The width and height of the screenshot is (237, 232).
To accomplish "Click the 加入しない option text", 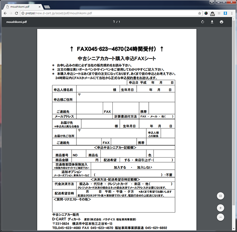I will point(145,167).
